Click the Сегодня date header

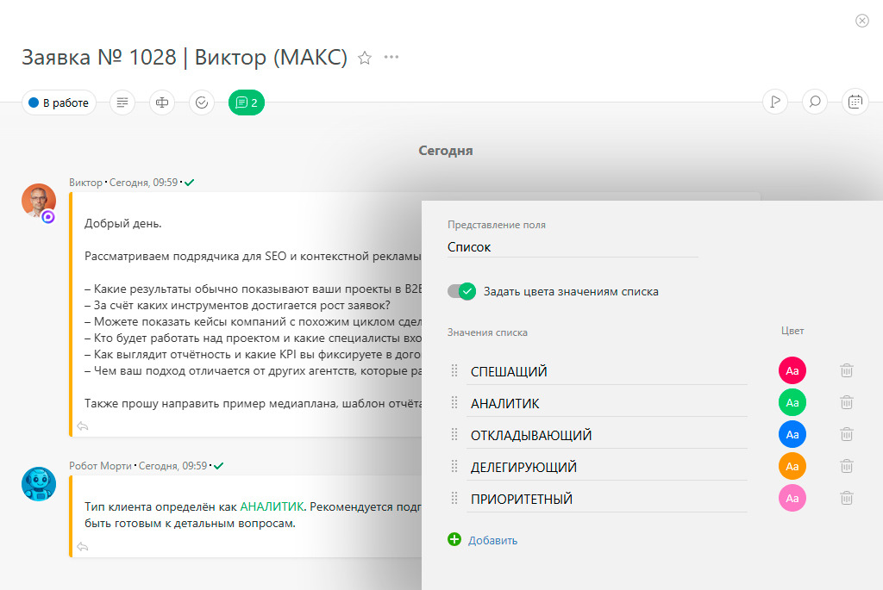(446, 151)
